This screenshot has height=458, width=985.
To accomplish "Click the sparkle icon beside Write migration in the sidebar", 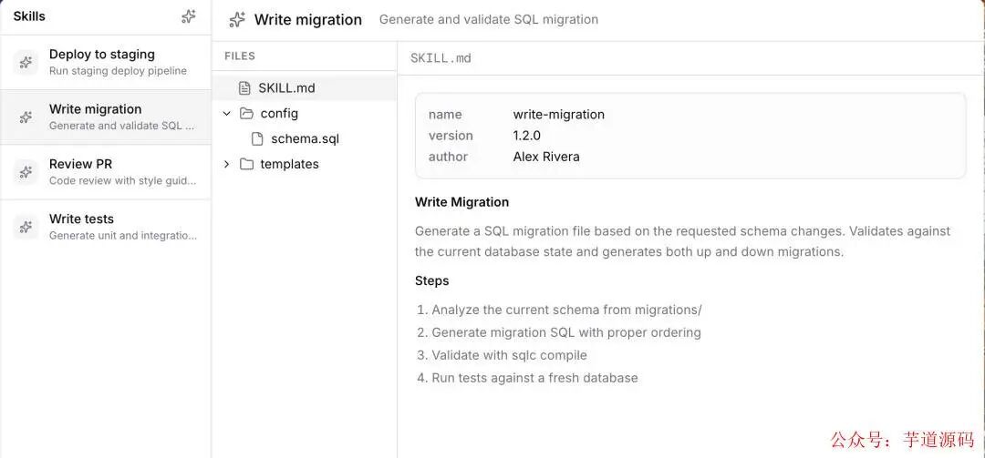I will [x=26, y=117].
